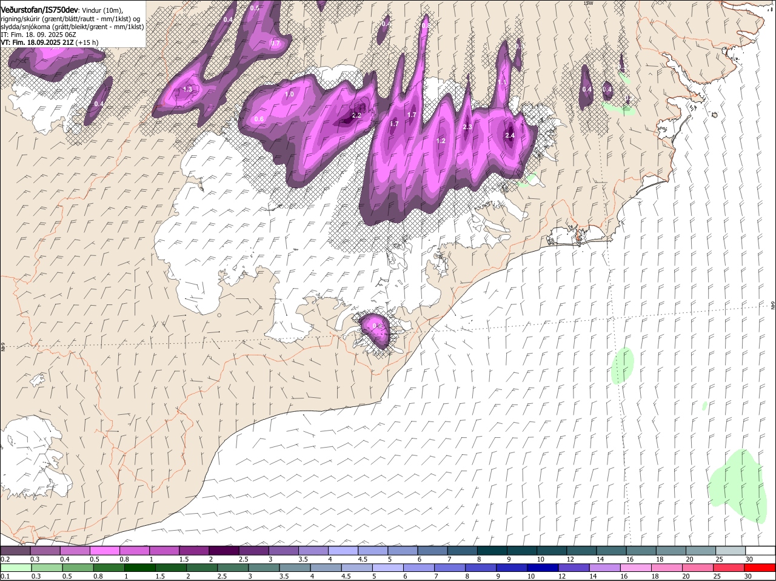
Task: Click the 20 label under the snow legend
Action: coord(690,559)
